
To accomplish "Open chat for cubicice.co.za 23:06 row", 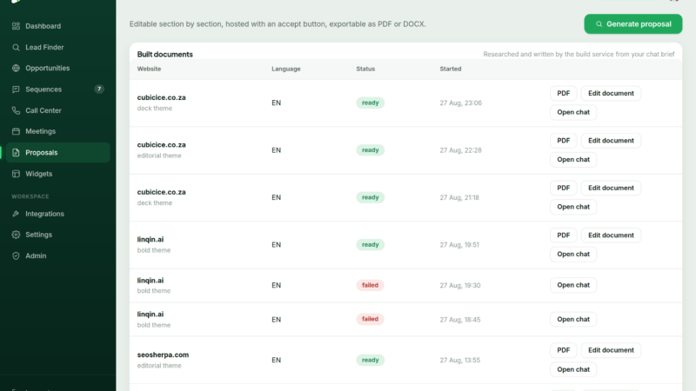I will point(573,112).
